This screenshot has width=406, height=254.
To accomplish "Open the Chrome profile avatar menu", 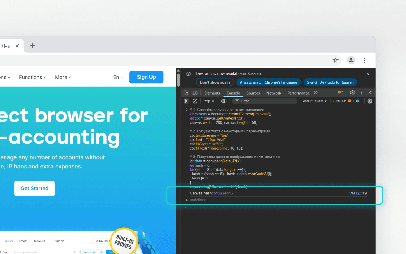I will coord(351,60).
